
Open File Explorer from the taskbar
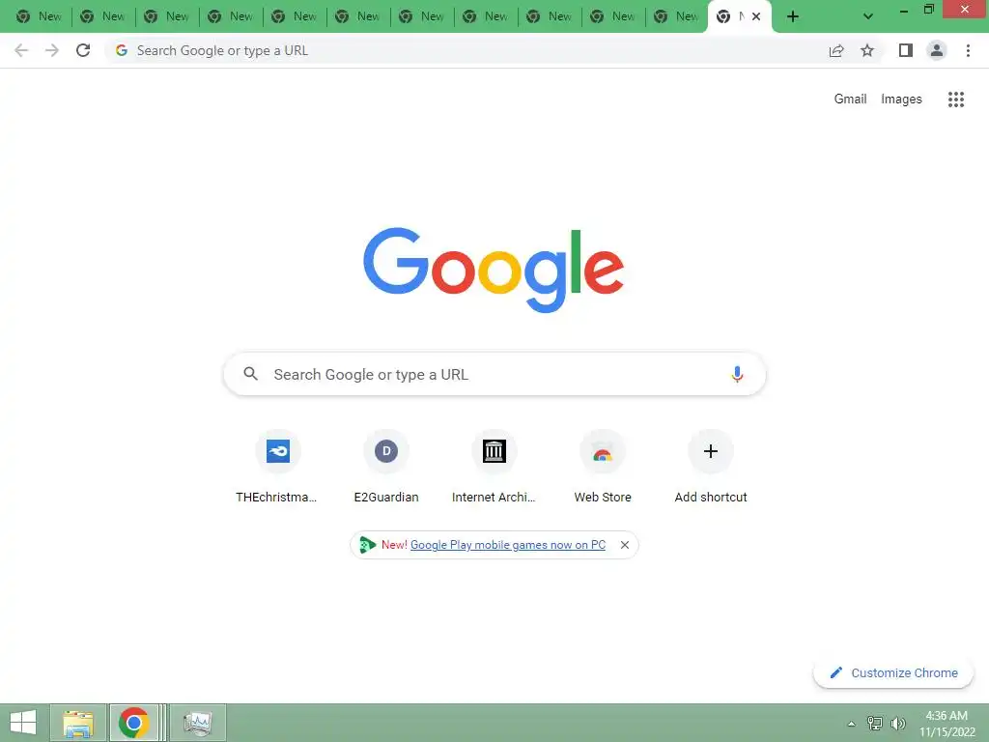pyautogui.click(x=78, y=723)
